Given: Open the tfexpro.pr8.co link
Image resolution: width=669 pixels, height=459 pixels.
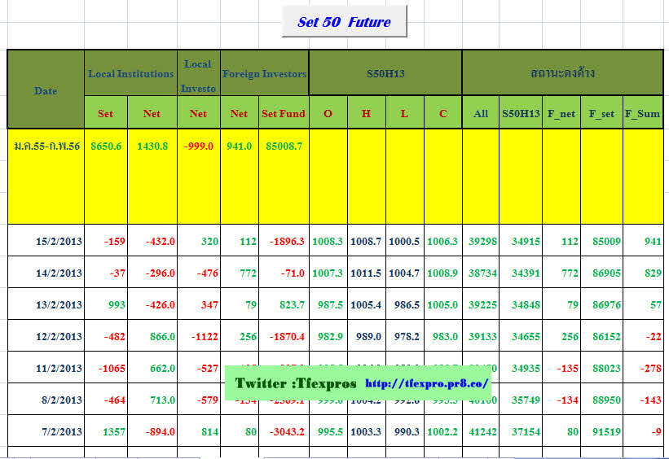Looking at the screenshot, I should pos(427,382).
